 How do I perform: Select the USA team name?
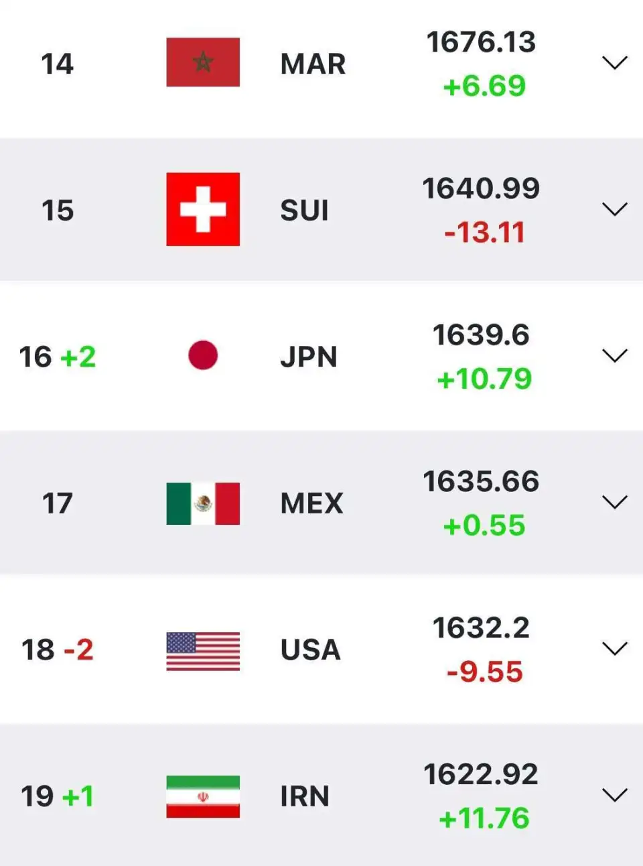point(310,650)
